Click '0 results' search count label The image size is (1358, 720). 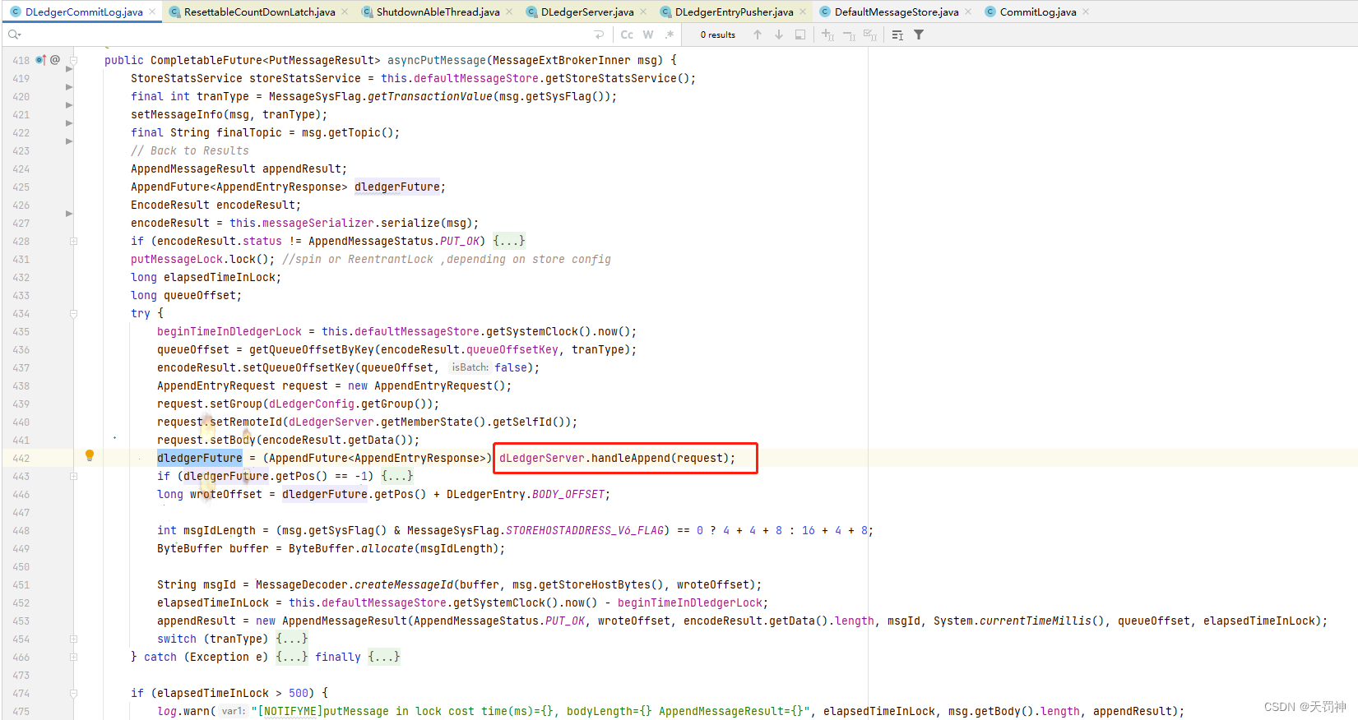point(718,35)
